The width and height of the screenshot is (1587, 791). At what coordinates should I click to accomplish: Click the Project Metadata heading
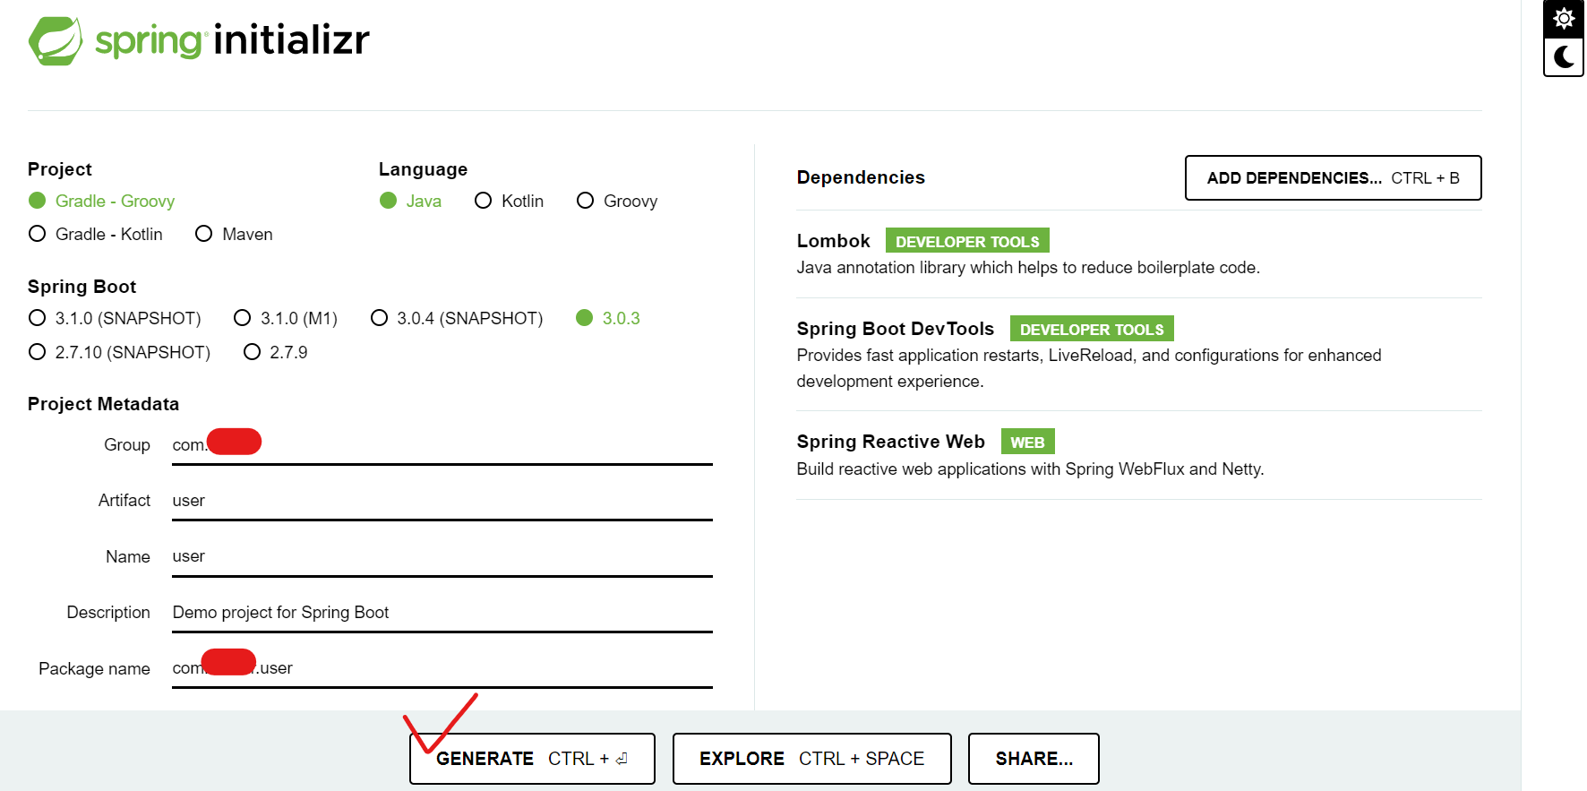(103, 404)
